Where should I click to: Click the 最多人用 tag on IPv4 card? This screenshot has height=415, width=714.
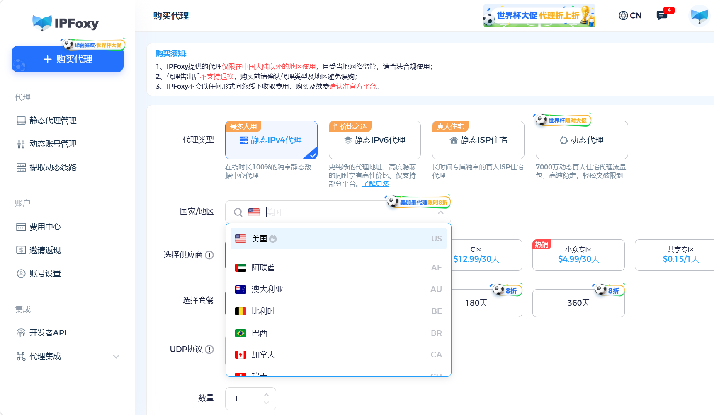point(243,126)
